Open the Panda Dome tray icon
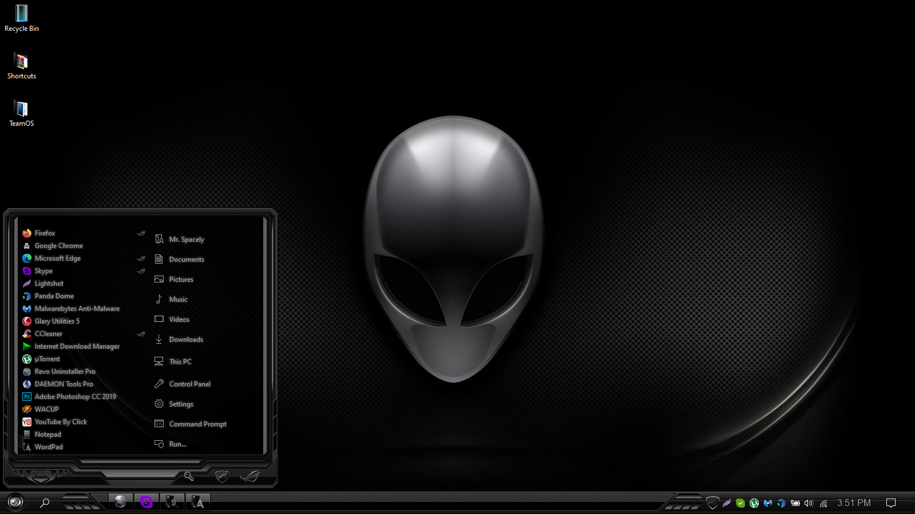 pyautogui.click(x=781, y=503)
